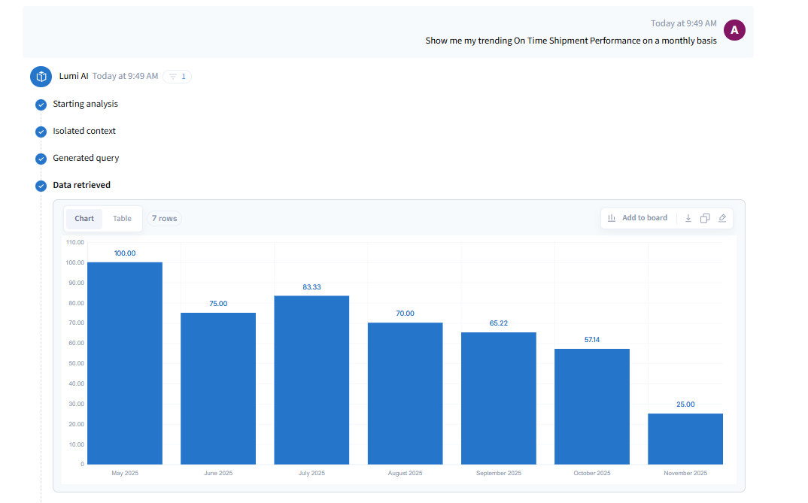
Task: Click the Add to board button
Action: pos(637,218)
